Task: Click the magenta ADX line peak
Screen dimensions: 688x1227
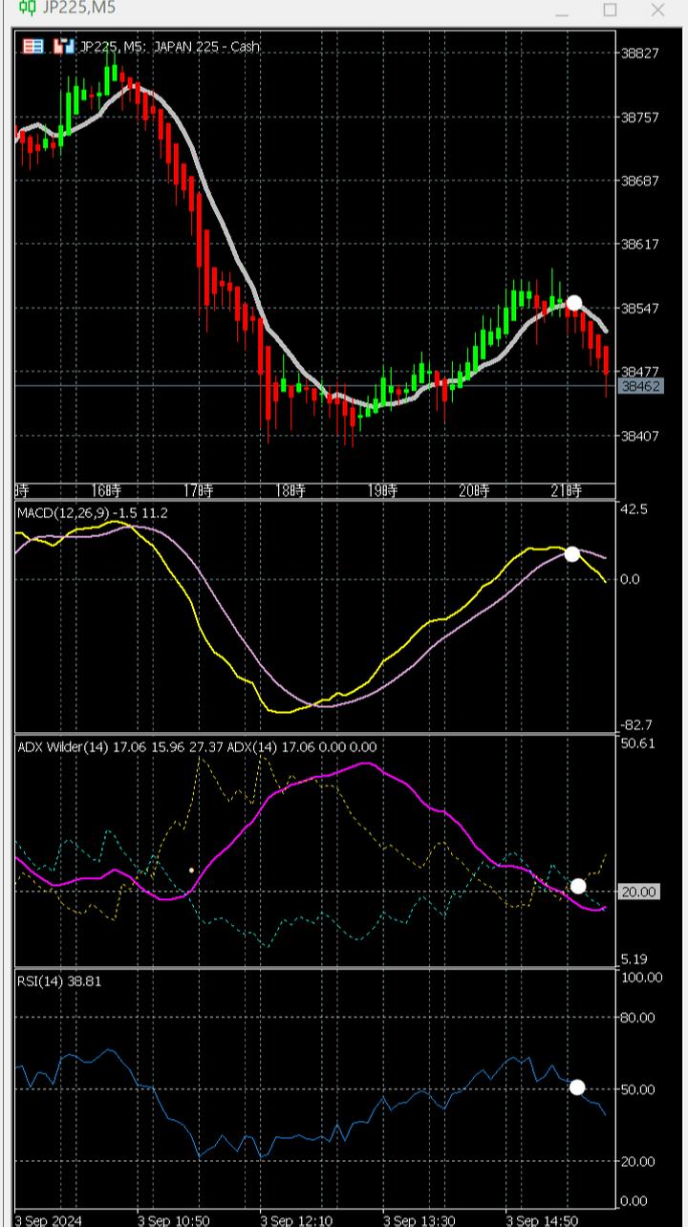Action: click(x=367, y=764)
